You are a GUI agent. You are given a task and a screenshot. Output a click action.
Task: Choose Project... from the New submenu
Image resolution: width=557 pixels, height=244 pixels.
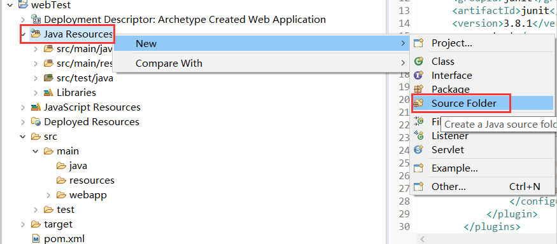(483, 43)
